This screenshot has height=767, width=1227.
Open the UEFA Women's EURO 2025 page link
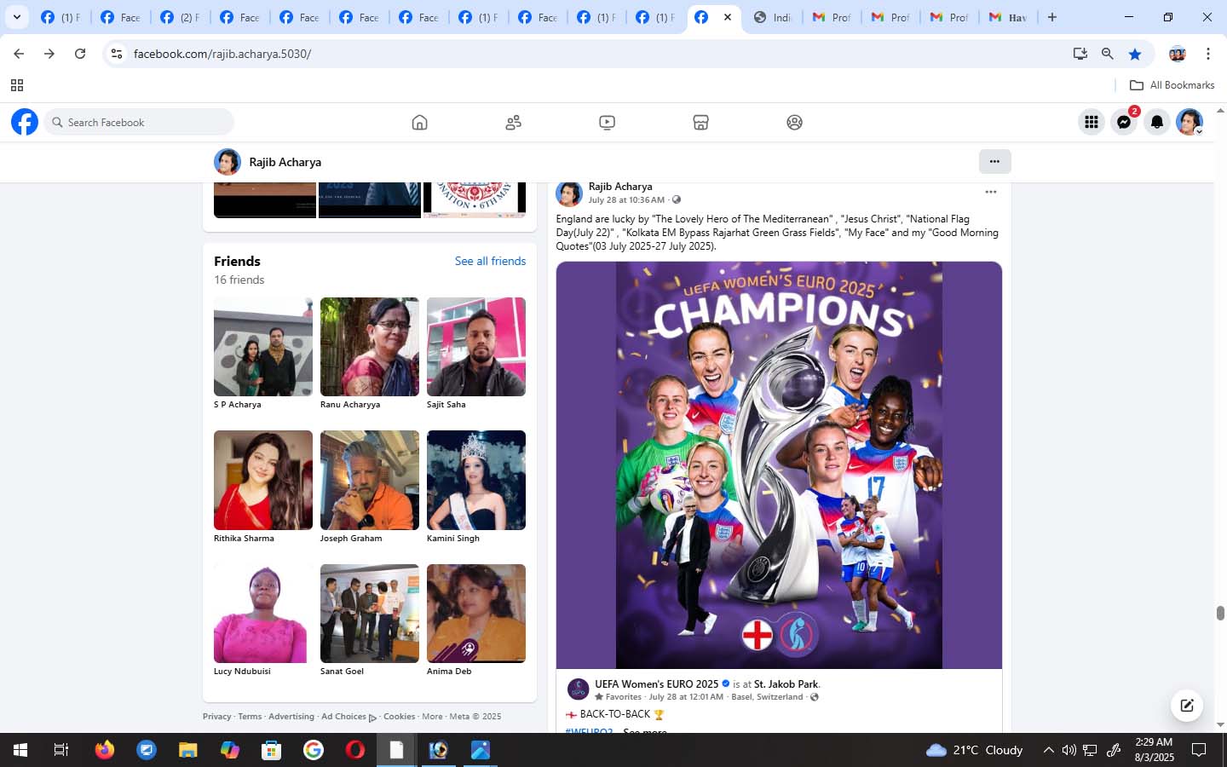point(657,683)
